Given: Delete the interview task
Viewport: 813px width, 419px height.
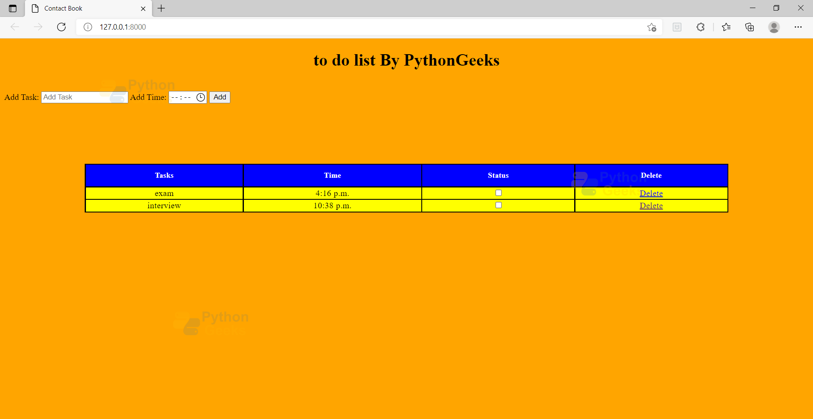Looking at the screenshot, I should point(651,206).
